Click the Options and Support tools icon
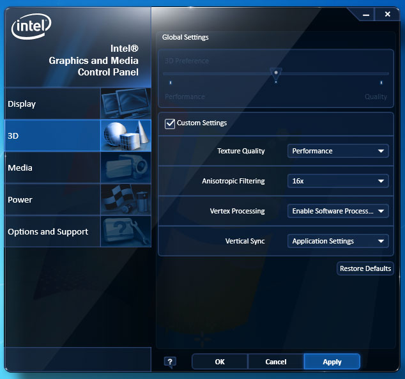This screenshot has width=405, height=379. (x=125, y=231)
